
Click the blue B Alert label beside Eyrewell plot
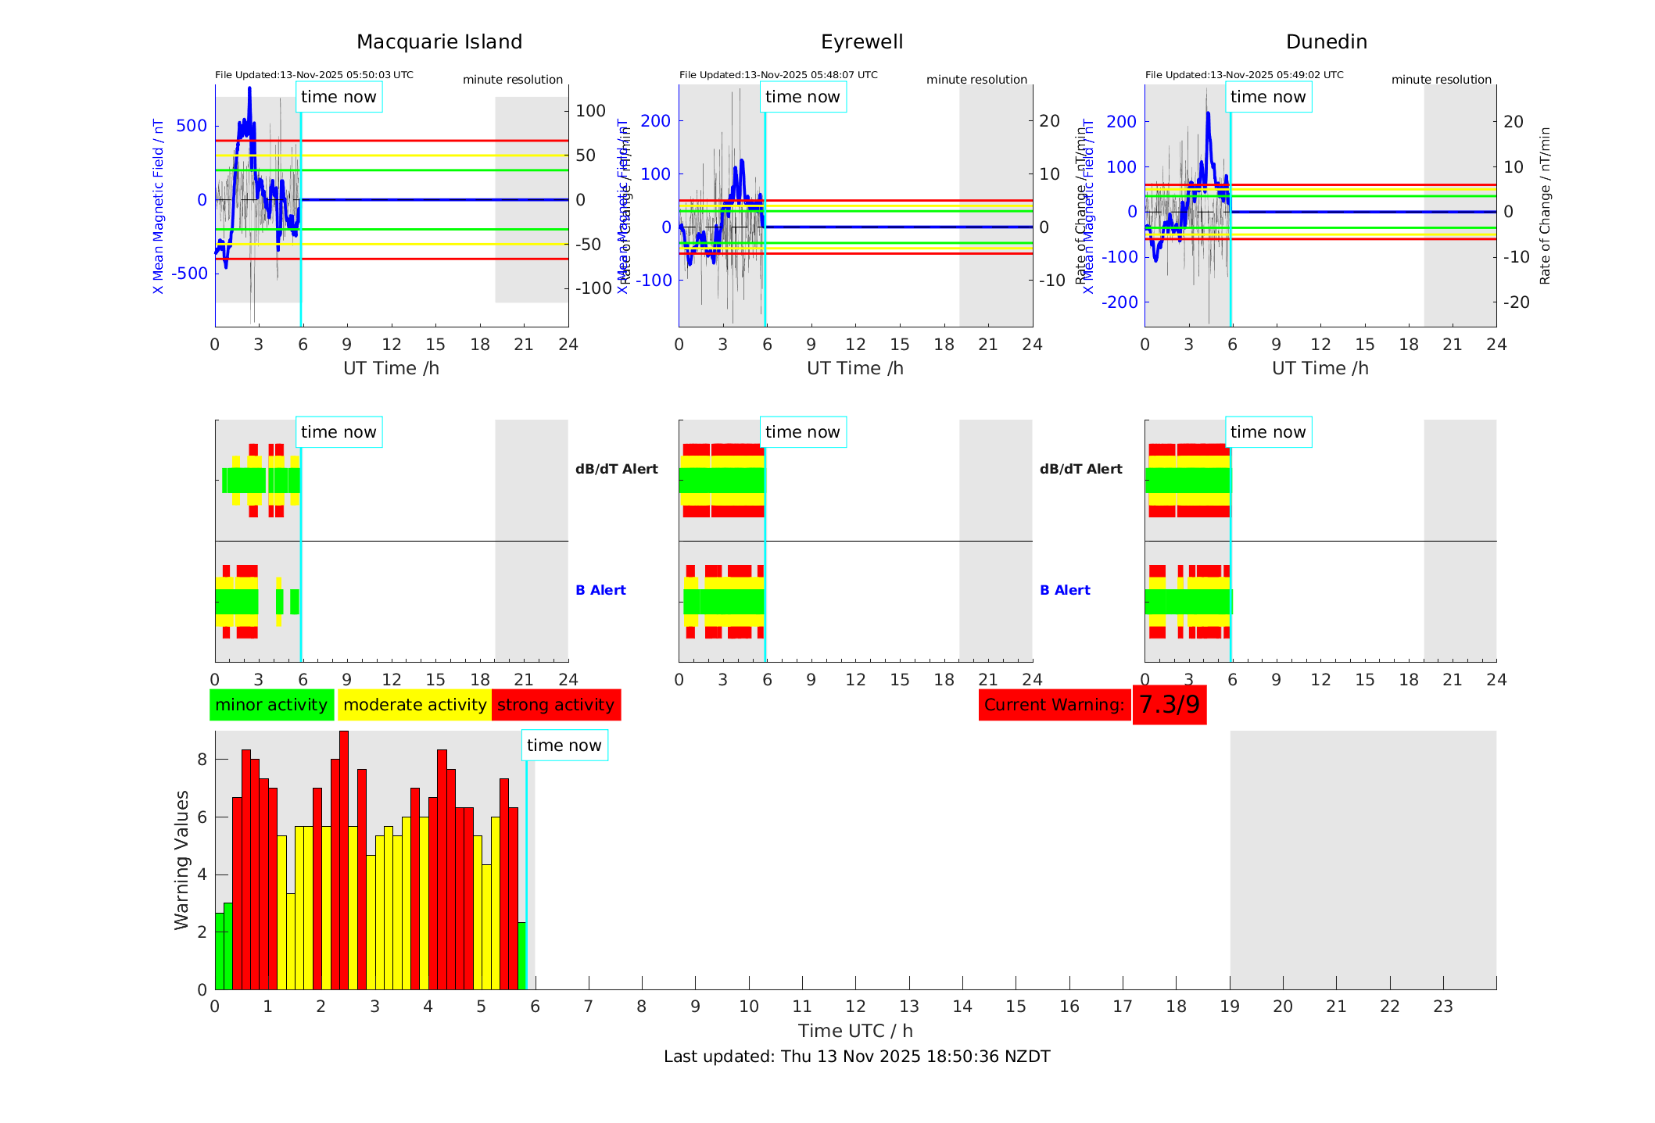[1065, 590]
